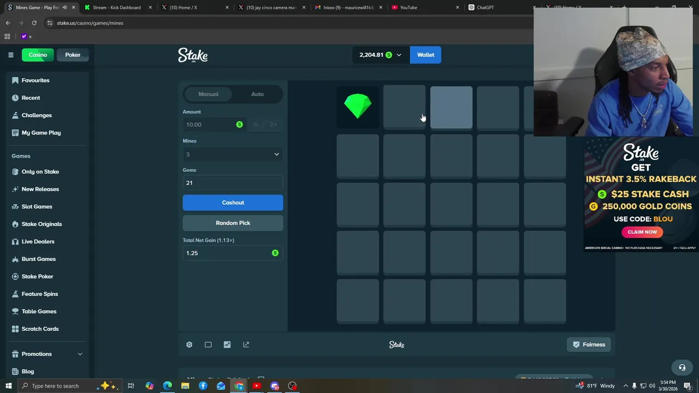Viewport: 699px width, 393px height.
Task: Click Random Pick button
Action: click(233, 223)
